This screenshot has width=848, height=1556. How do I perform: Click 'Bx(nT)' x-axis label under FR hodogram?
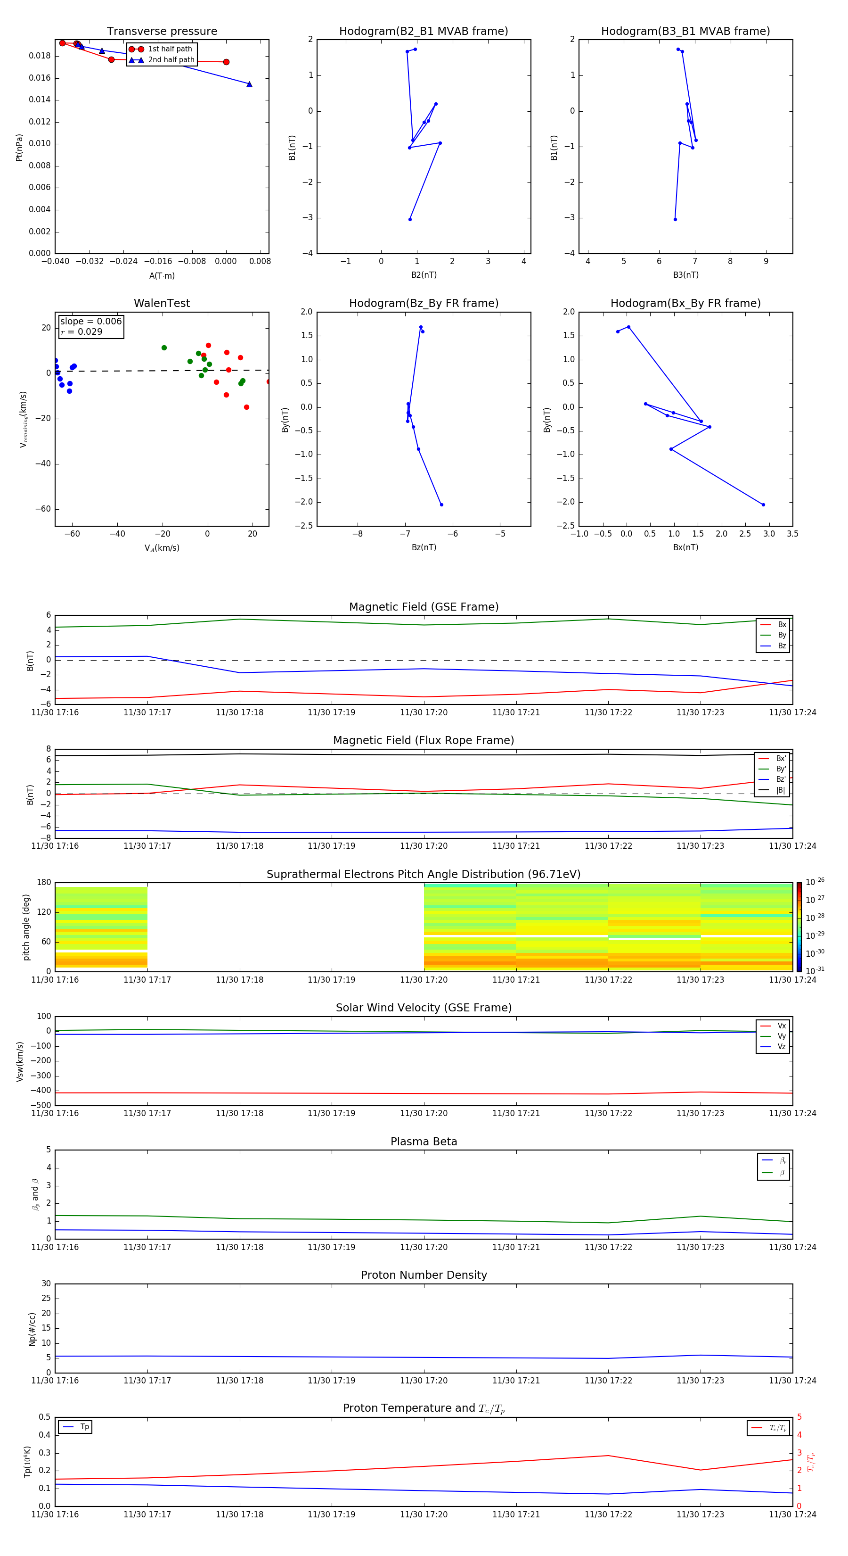[x=685, y=548]
